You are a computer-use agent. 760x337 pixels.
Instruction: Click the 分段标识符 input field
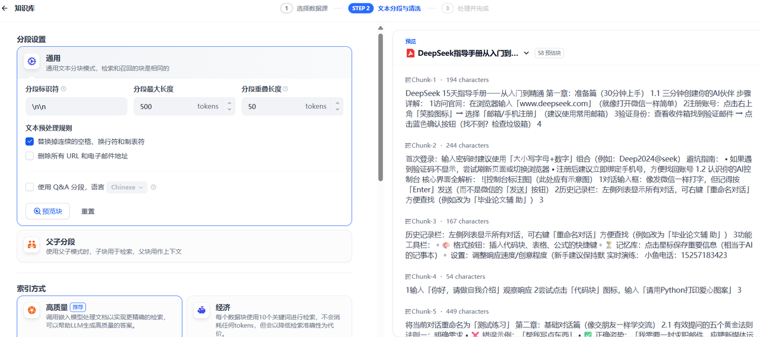76,107
